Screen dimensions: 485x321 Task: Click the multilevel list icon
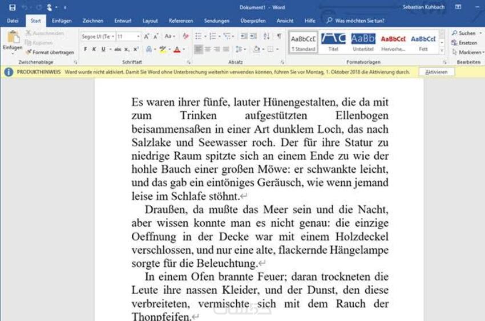click(x=227, y=36)
